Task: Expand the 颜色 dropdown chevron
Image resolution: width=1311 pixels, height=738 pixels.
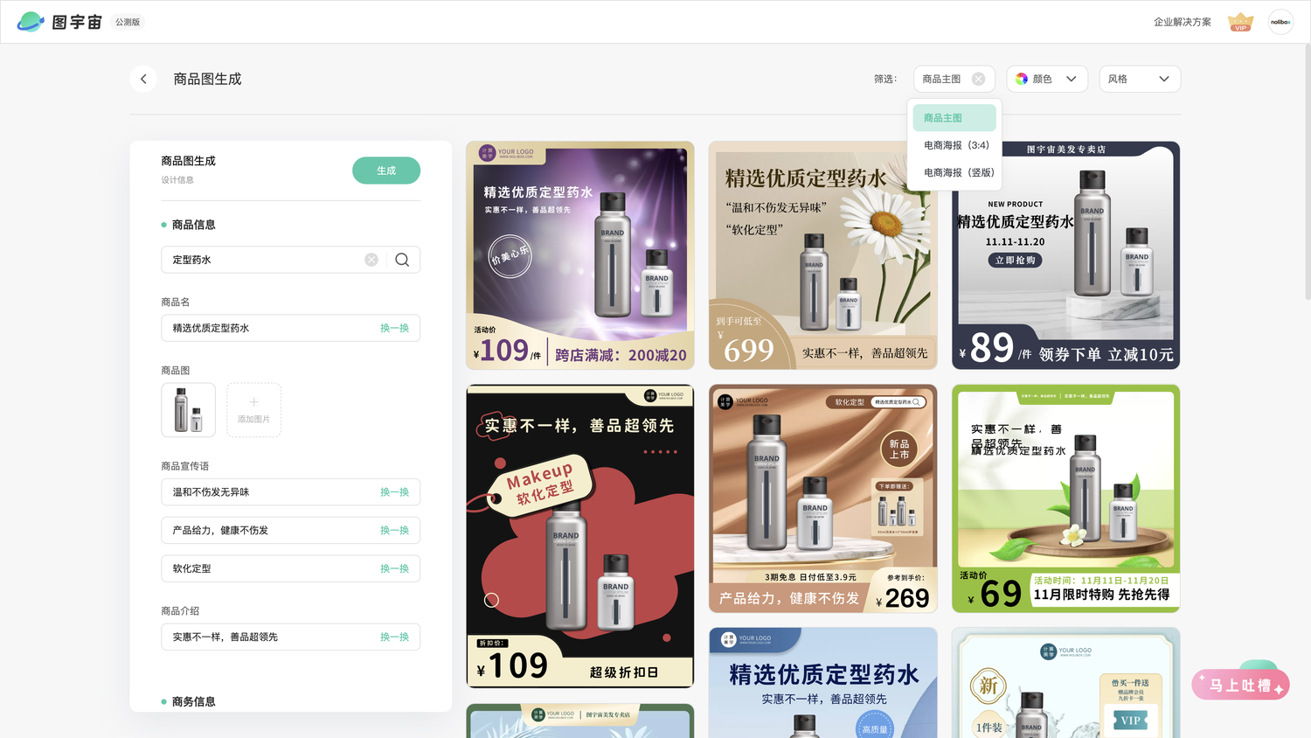Action: [x=1071, y=79]
